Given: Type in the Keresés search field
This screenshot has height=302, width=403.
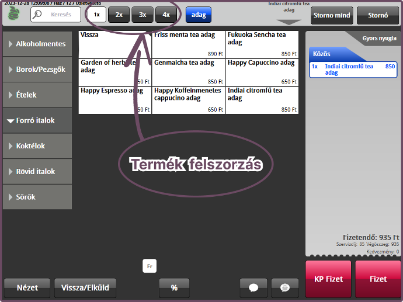Looking at the screenshot, I should pos(61,15).
